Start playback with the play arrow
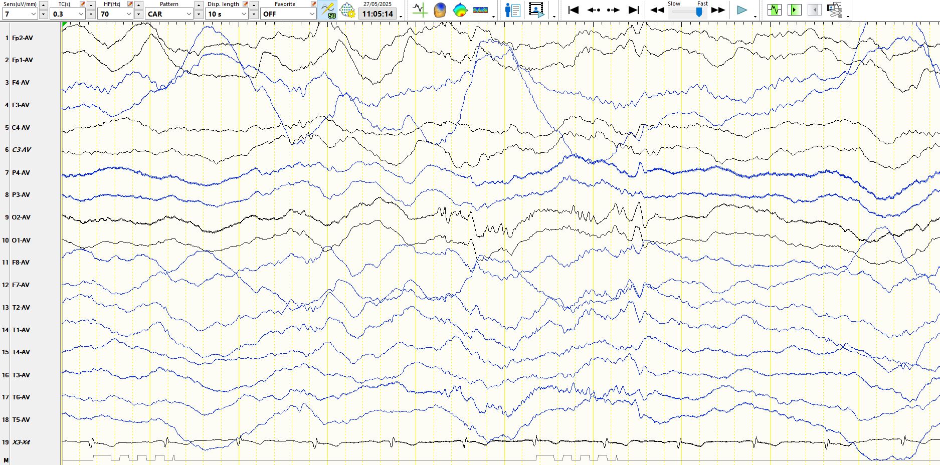This screenshot has height=465, width=940. (742, 10)
